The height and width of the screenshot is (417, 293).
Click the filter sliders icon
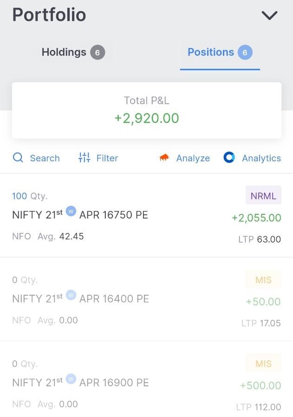pos(85,158)
